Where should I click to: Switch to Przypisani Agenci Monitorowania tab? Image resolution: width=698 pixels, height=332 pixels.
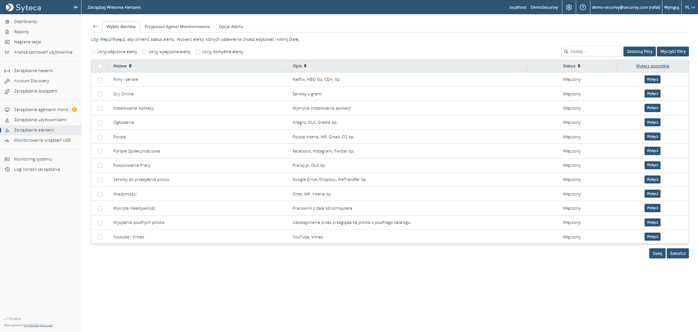[x=177, y=27]
